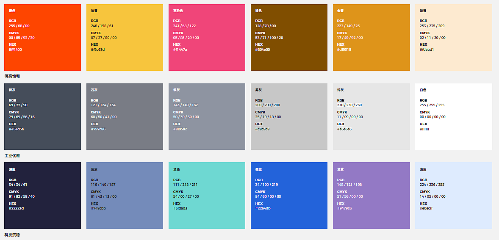Choose the 浅紫 purple swatch
This screenshot has height=240, width=499.
(x=371, y=196)
